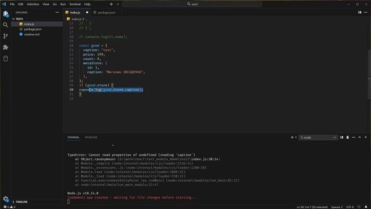Click the 'if (good.store)' line
Image resolution: width=371 pixels, height=209 pixels.
[x=96, y=85]
